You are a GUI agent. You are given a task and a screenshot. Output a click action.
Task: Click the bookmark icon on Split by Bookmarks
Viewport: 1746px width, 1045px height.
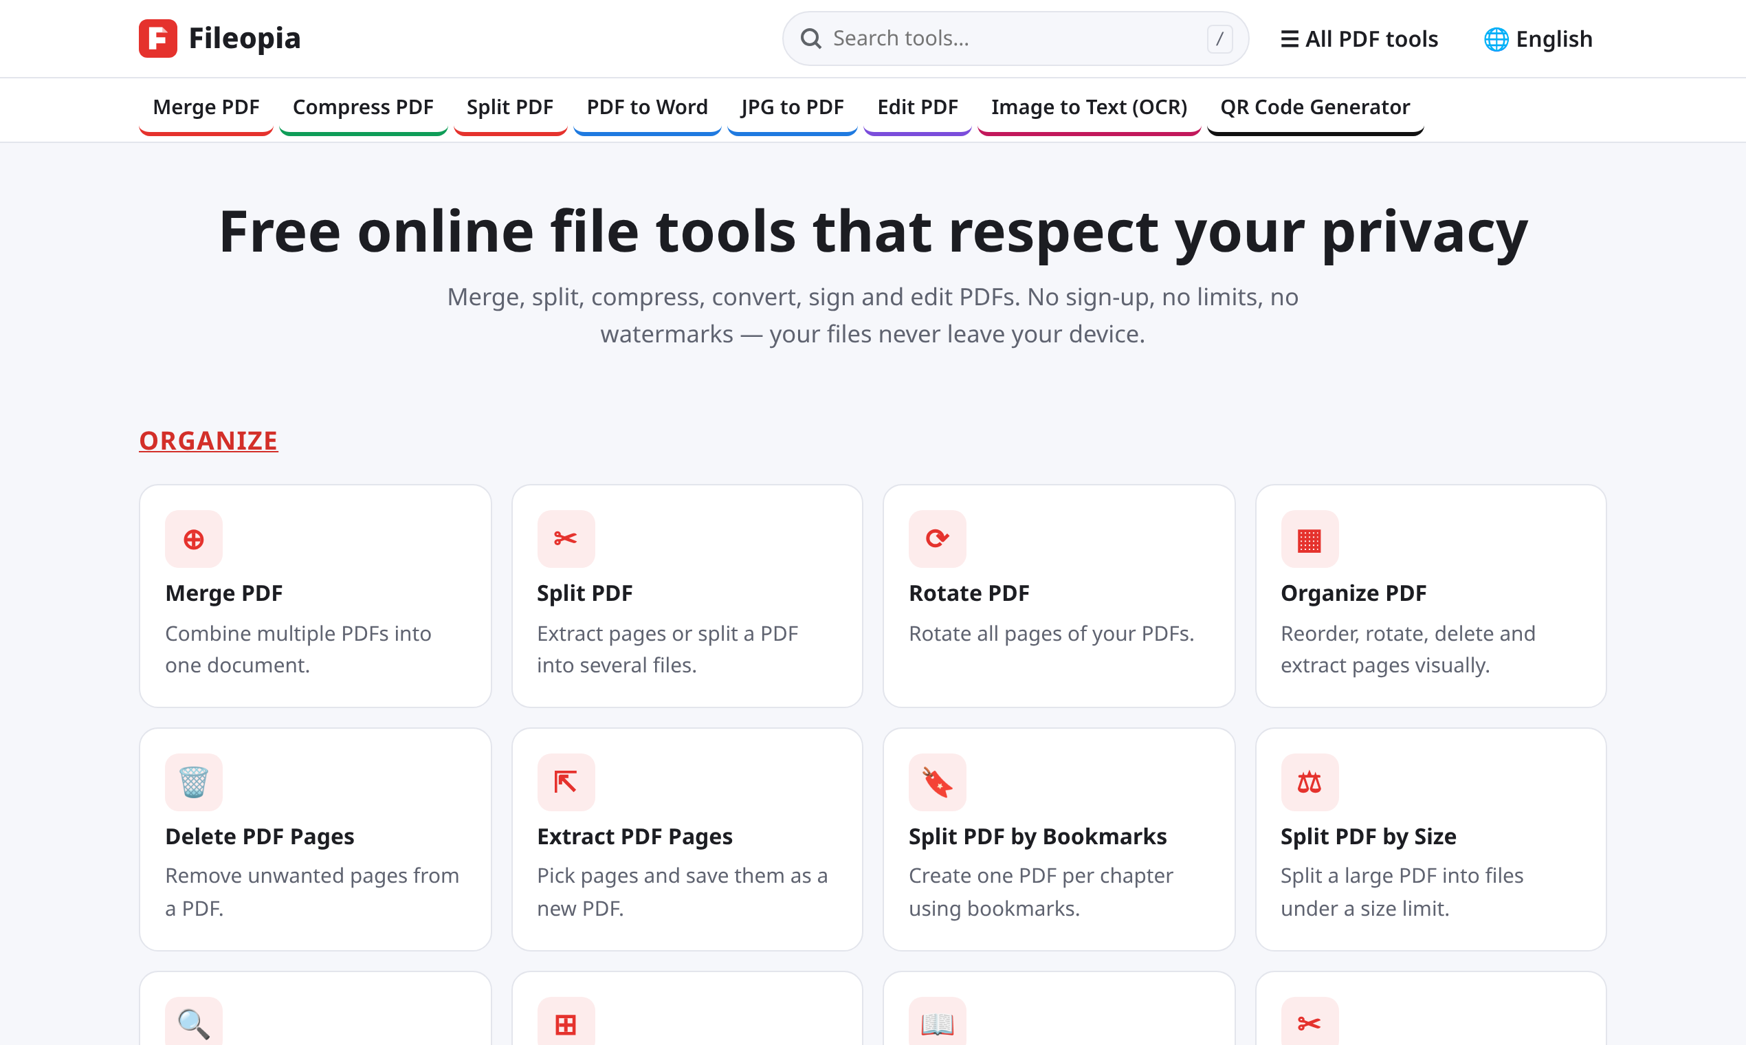(x=937, y=782)
